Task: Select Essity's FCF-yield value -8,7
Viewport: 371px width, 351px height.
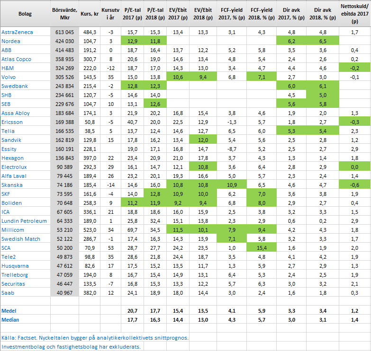Action: click(x=232, y=149)
